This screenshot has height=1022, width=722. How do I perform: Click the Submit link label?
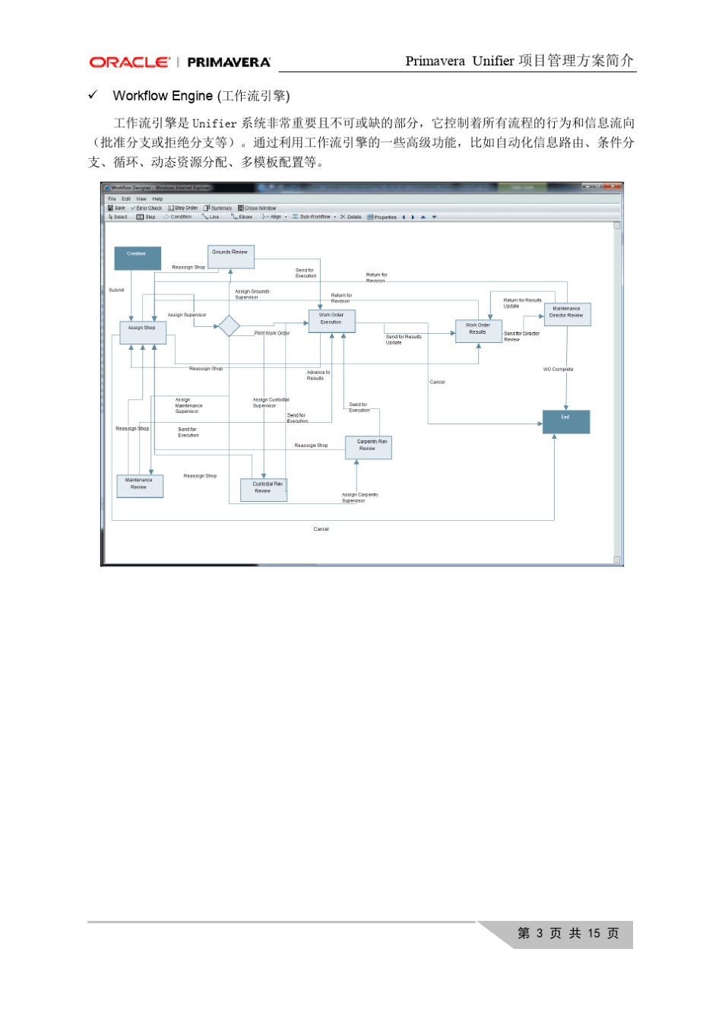(x=116, y=290)
